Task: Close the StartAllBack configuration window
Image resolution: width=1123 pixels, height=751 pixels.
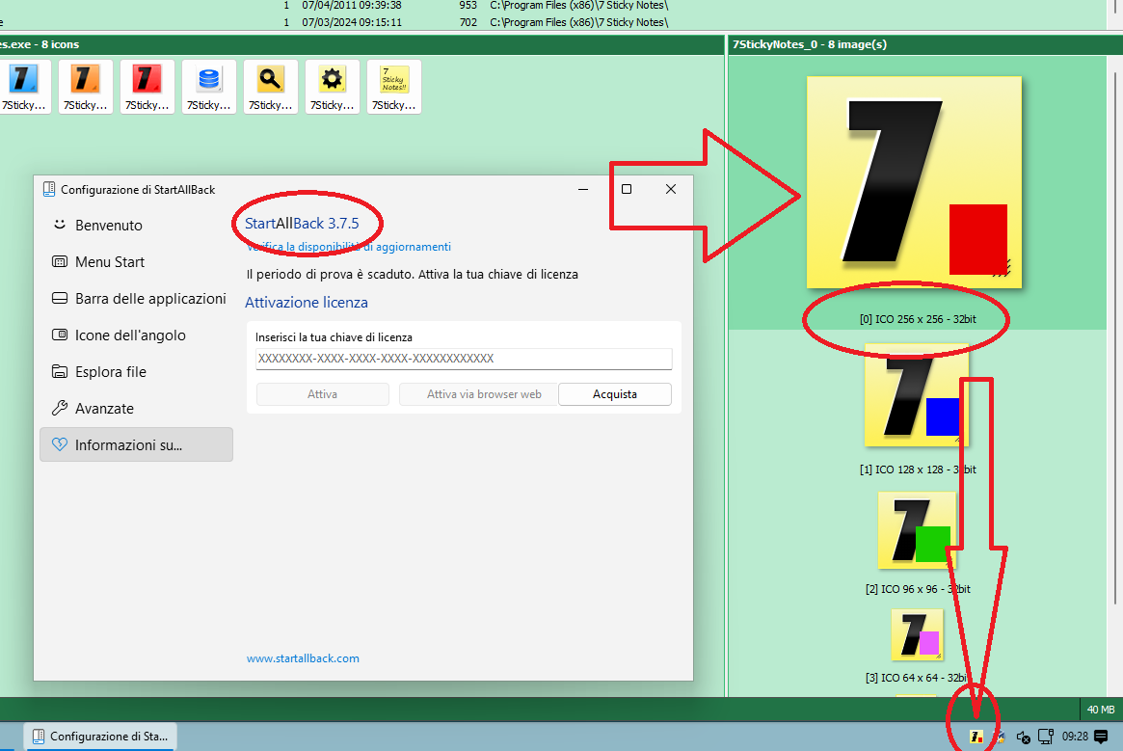Action: pyautogui.click(x=670, y=189)
